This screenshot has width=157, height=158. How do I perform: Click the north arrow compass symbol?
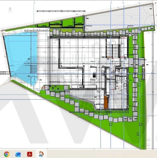pos(10,10)
